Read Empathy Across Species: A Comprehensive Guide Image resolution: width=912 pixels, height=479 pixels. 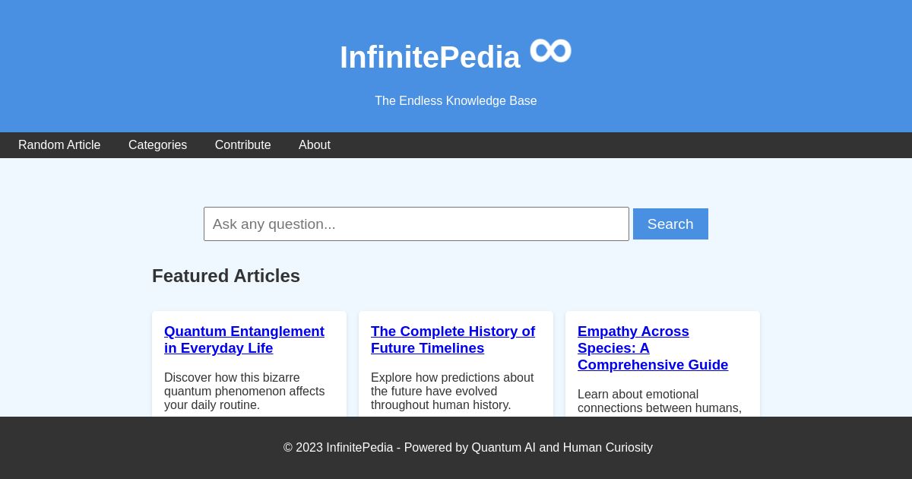click(x=653, y=348)
